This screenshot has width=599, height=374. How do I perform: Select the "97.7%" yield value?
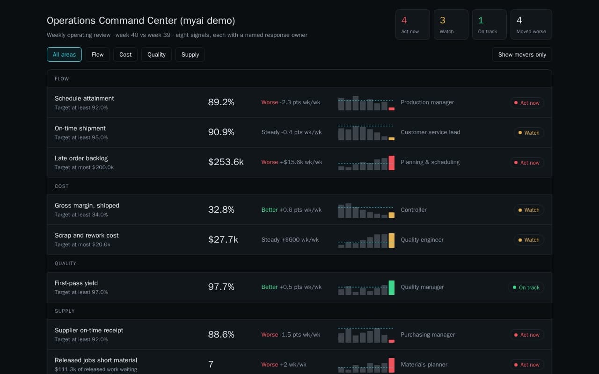(221, 287)
